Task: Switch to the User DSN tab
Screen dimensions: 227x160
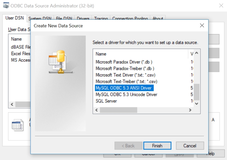Action: (x=15, y=18)
